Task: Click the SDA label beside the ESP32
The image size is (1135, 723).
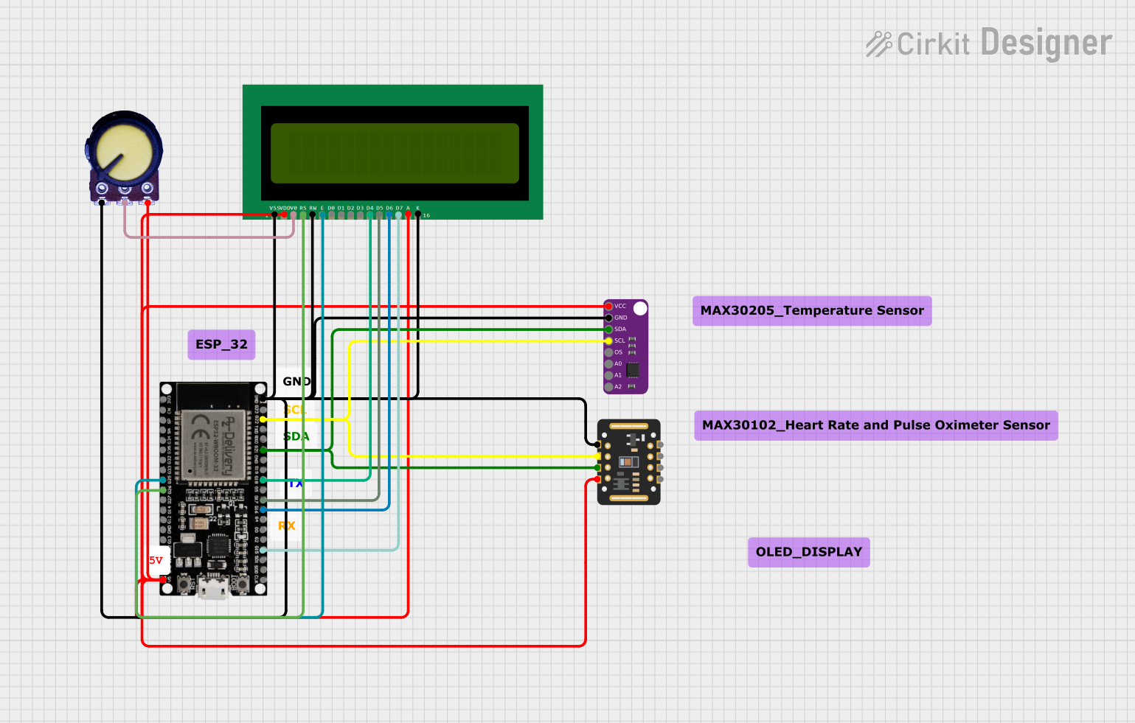Action: [296, 436]
